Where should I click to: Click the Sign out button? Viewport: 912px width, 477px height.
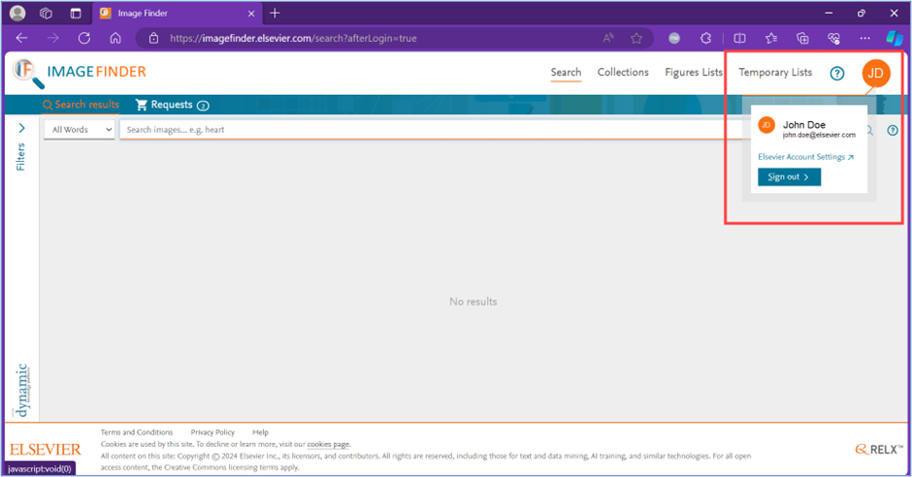[790, 176]
